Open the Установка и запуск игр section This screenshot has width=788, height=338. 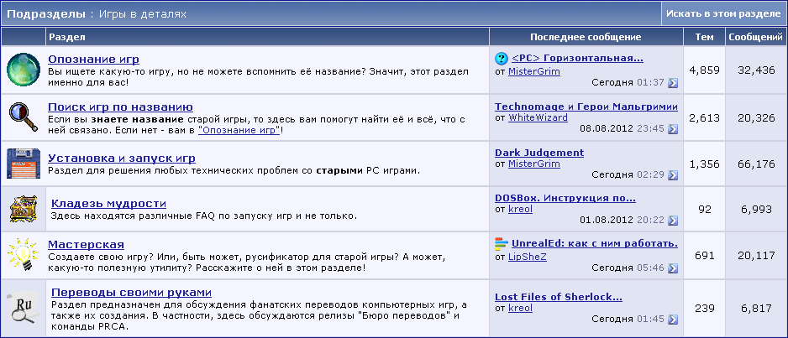(x=122, y=159)
